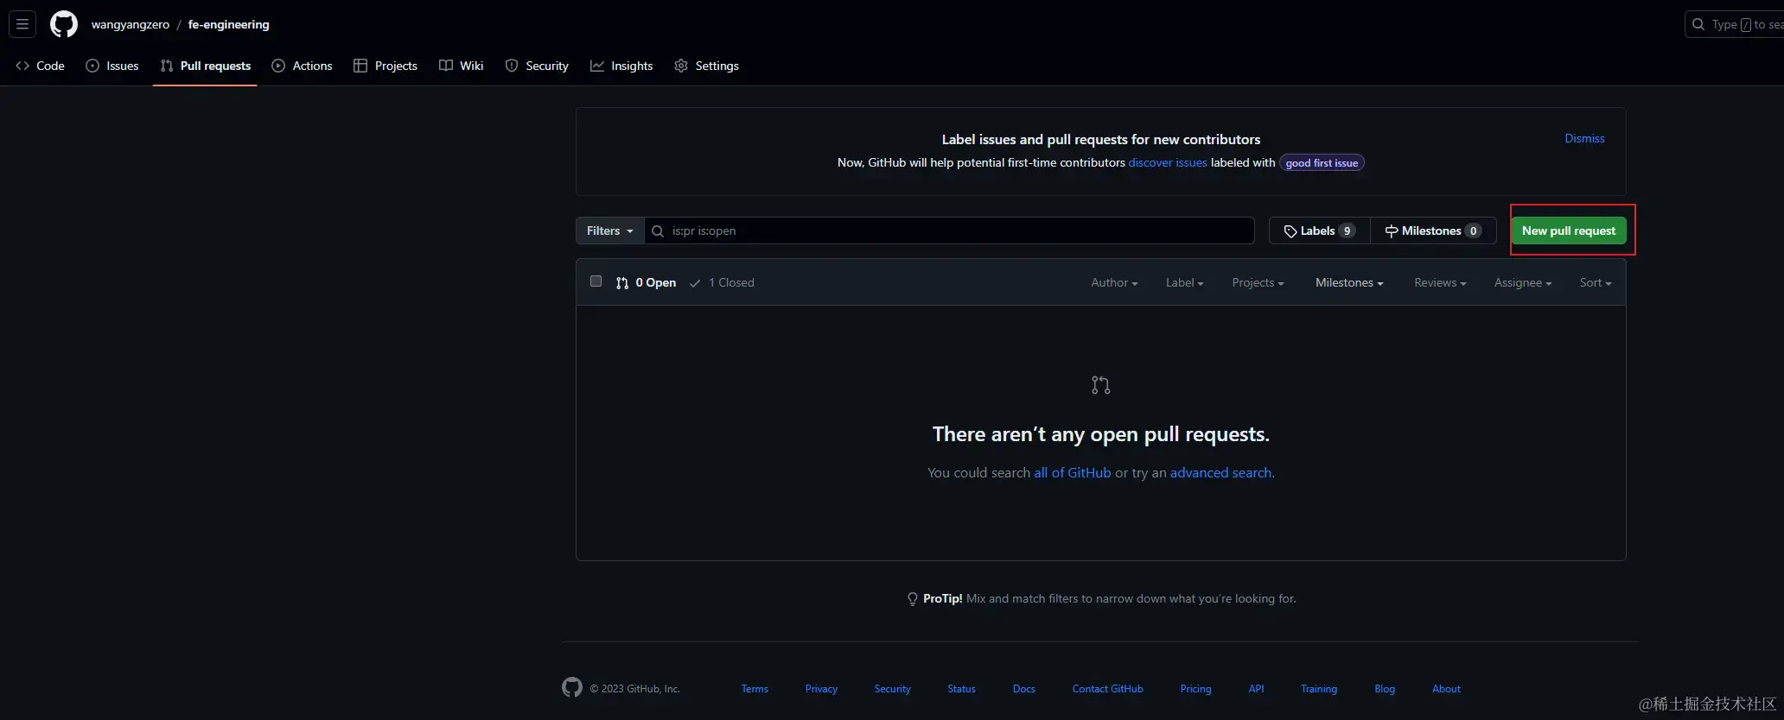Image resolution: width=1784 pixels, height=720 pixels.
Task: Expand the Milestones filter dropdown
Action: point(1349,282)
